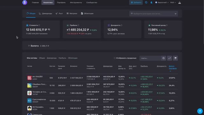Switch to the Облигации tab with document icon
Image resolution: width=204 pixels, height=115 pixels.
(x=87, y=13)
